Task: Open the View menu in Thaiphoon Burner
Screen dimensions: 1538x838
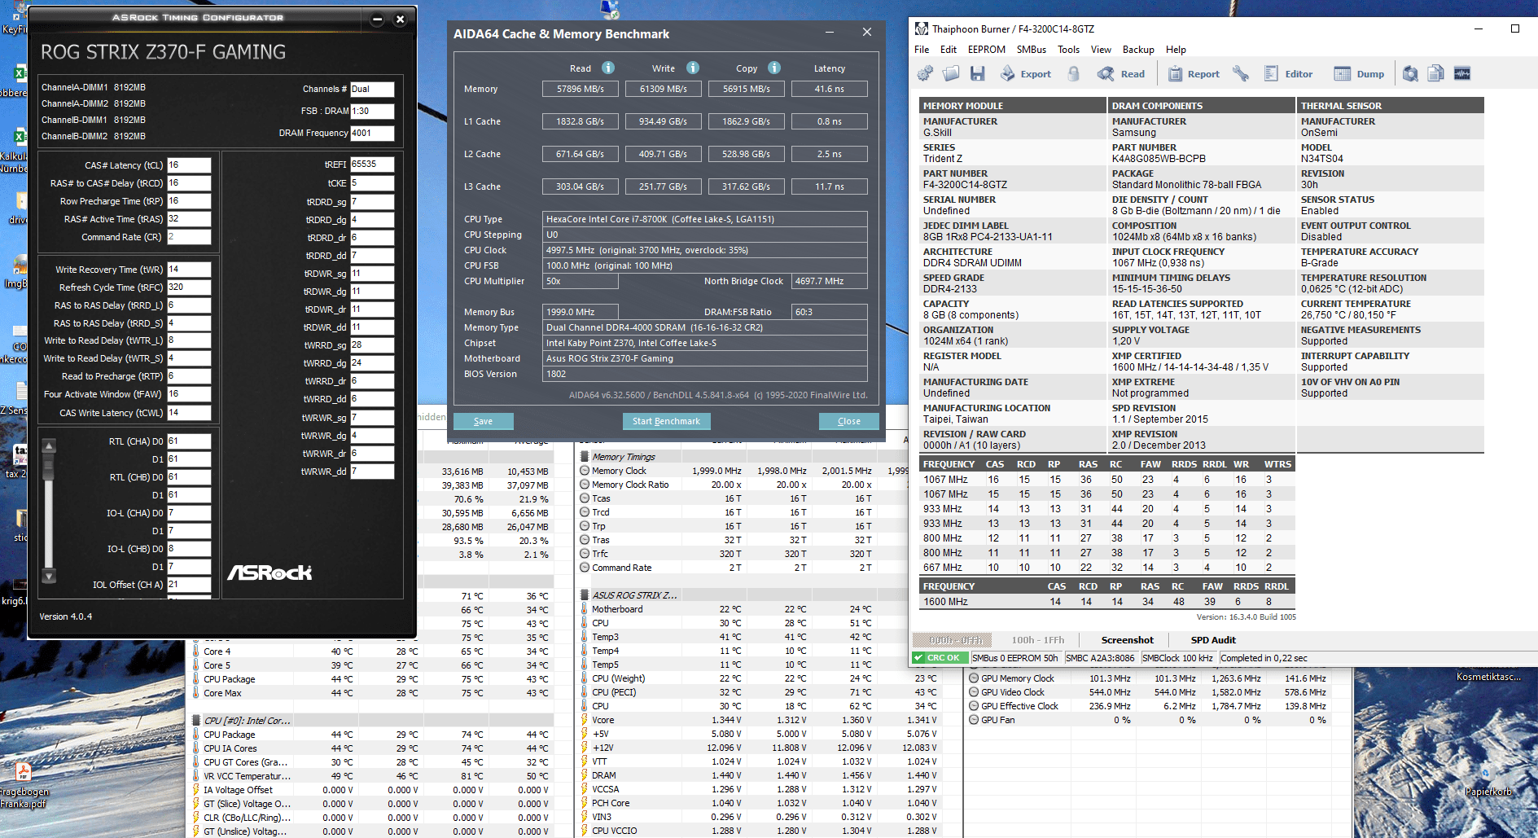Action: pos(1102,50)
